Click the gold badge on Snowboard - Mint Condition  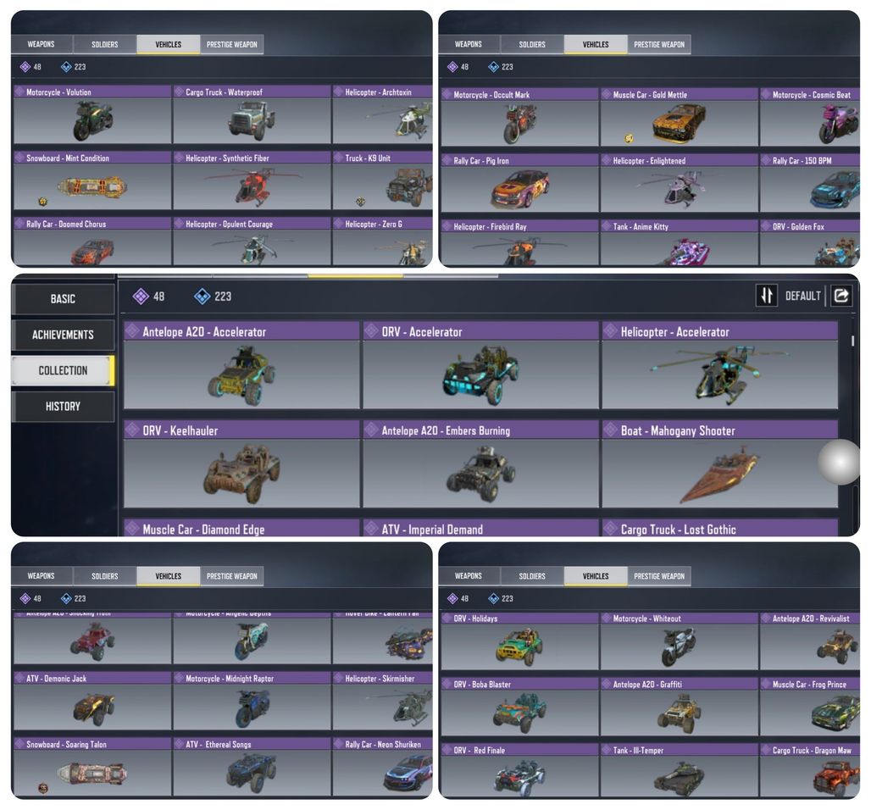(x=42, y=201)
